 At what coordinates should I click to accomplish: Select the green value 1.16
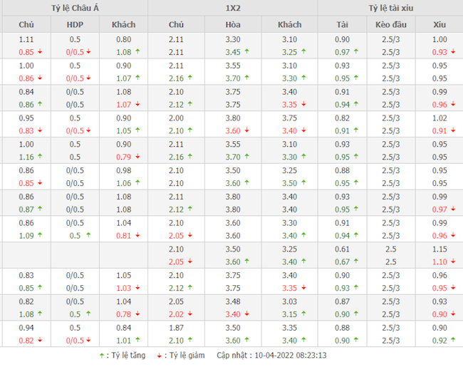click(x=26, y=157)
